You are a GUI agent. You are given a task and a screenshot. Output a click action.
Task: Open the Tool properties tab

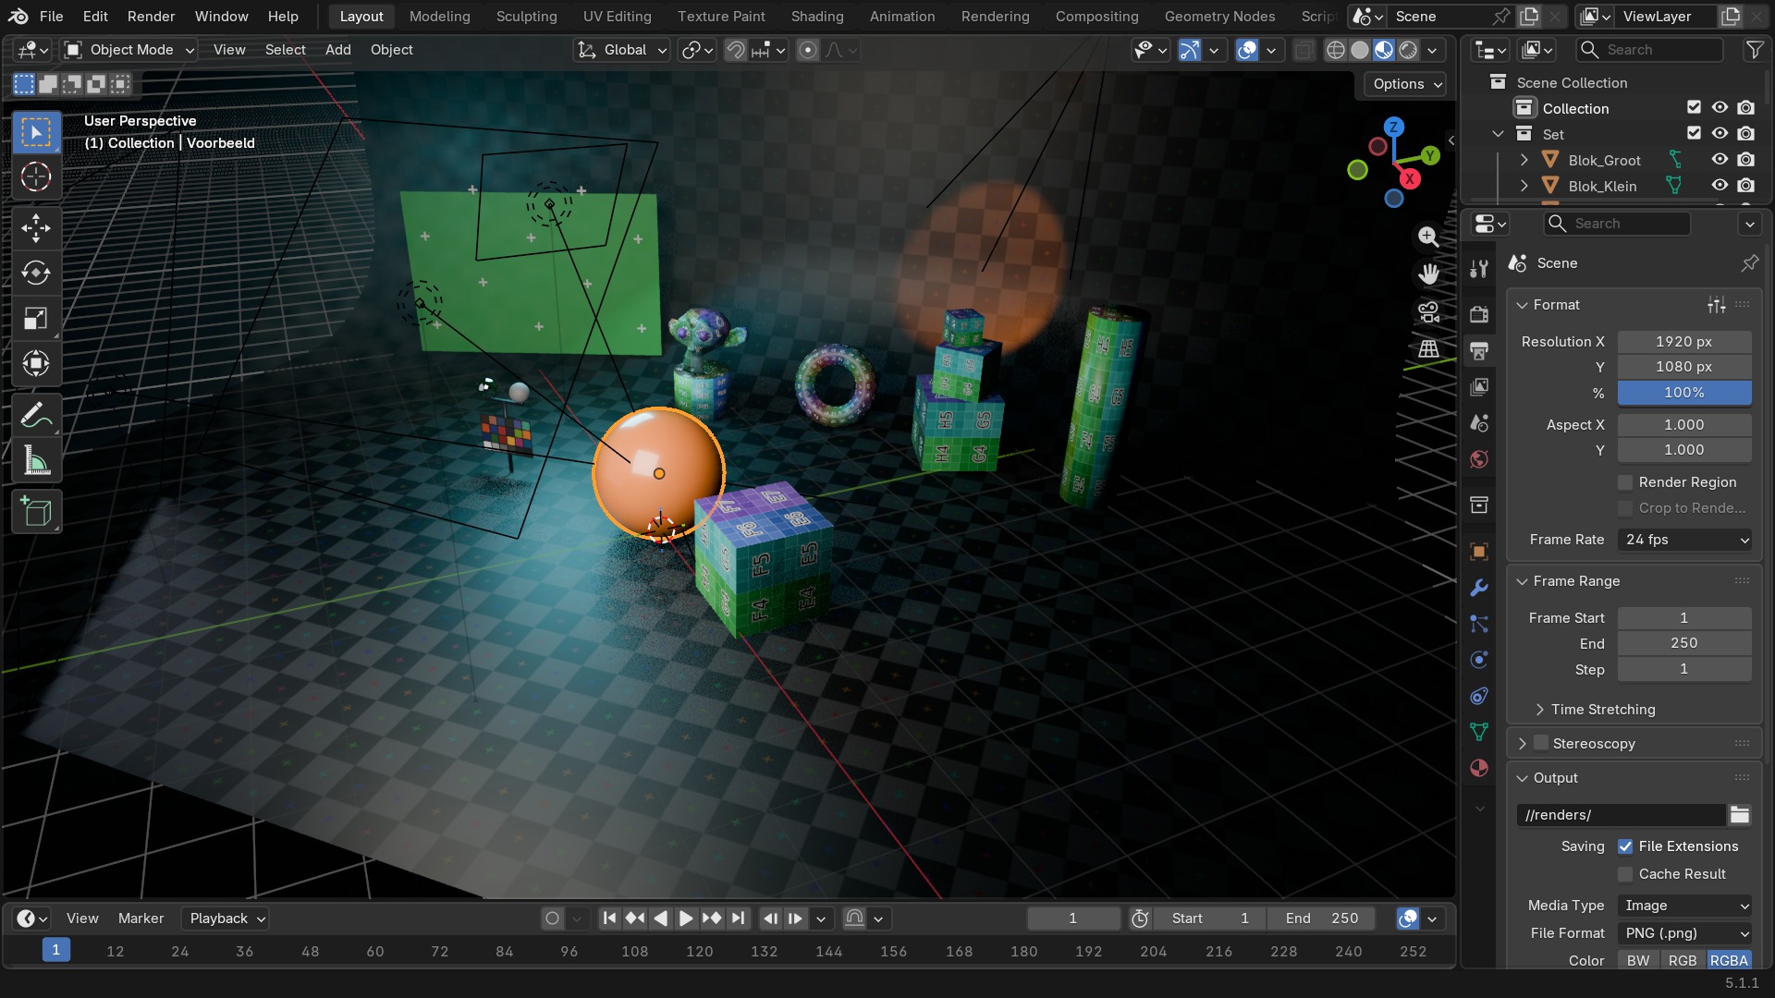coord(1479,269)
